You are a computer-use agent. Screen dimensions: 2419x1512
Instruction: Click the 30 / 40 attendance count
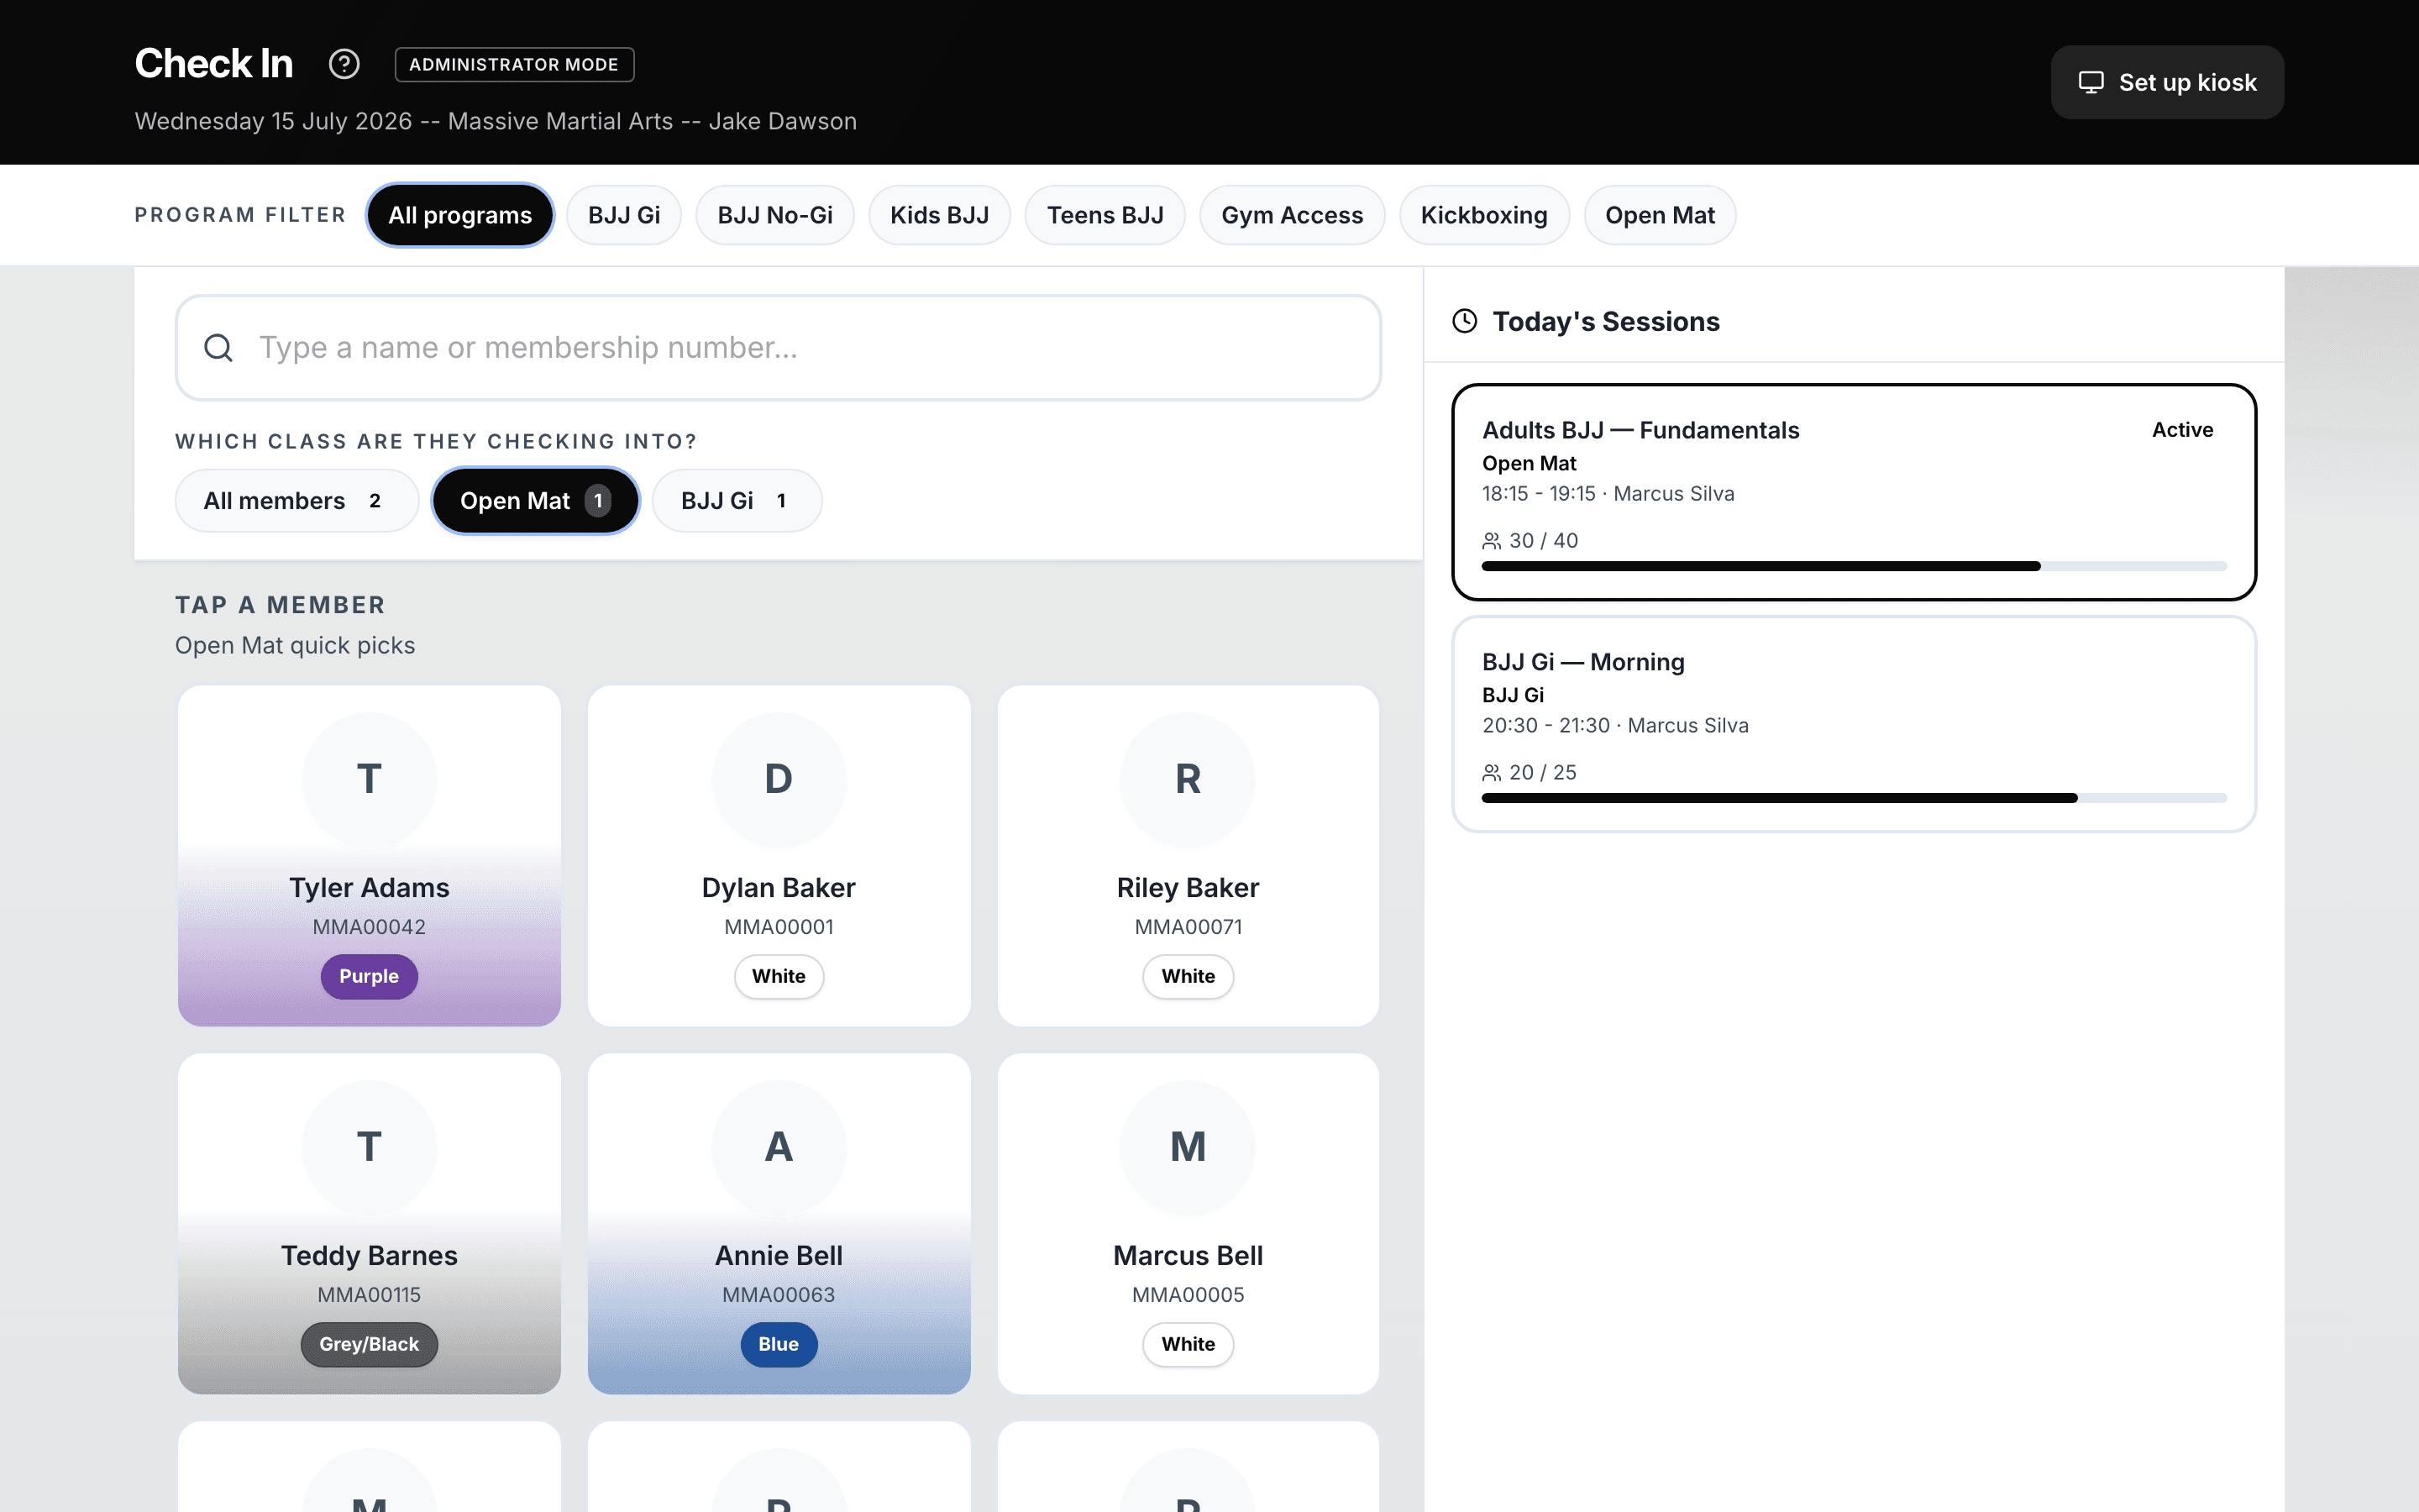pos(1543,541)
